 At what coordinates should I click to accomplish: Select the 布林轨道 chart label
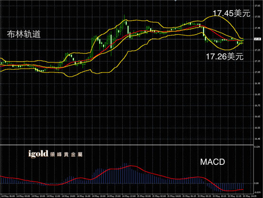[24, 34]
